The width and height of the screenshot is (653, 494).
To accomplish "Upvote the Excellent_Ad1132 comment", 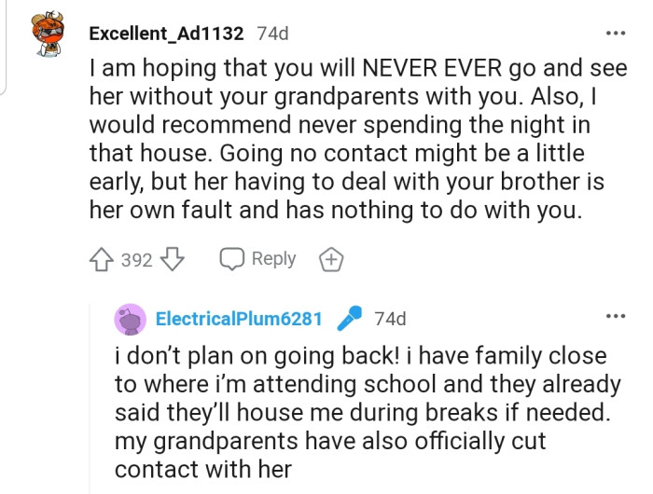I will tap(102, 260).
